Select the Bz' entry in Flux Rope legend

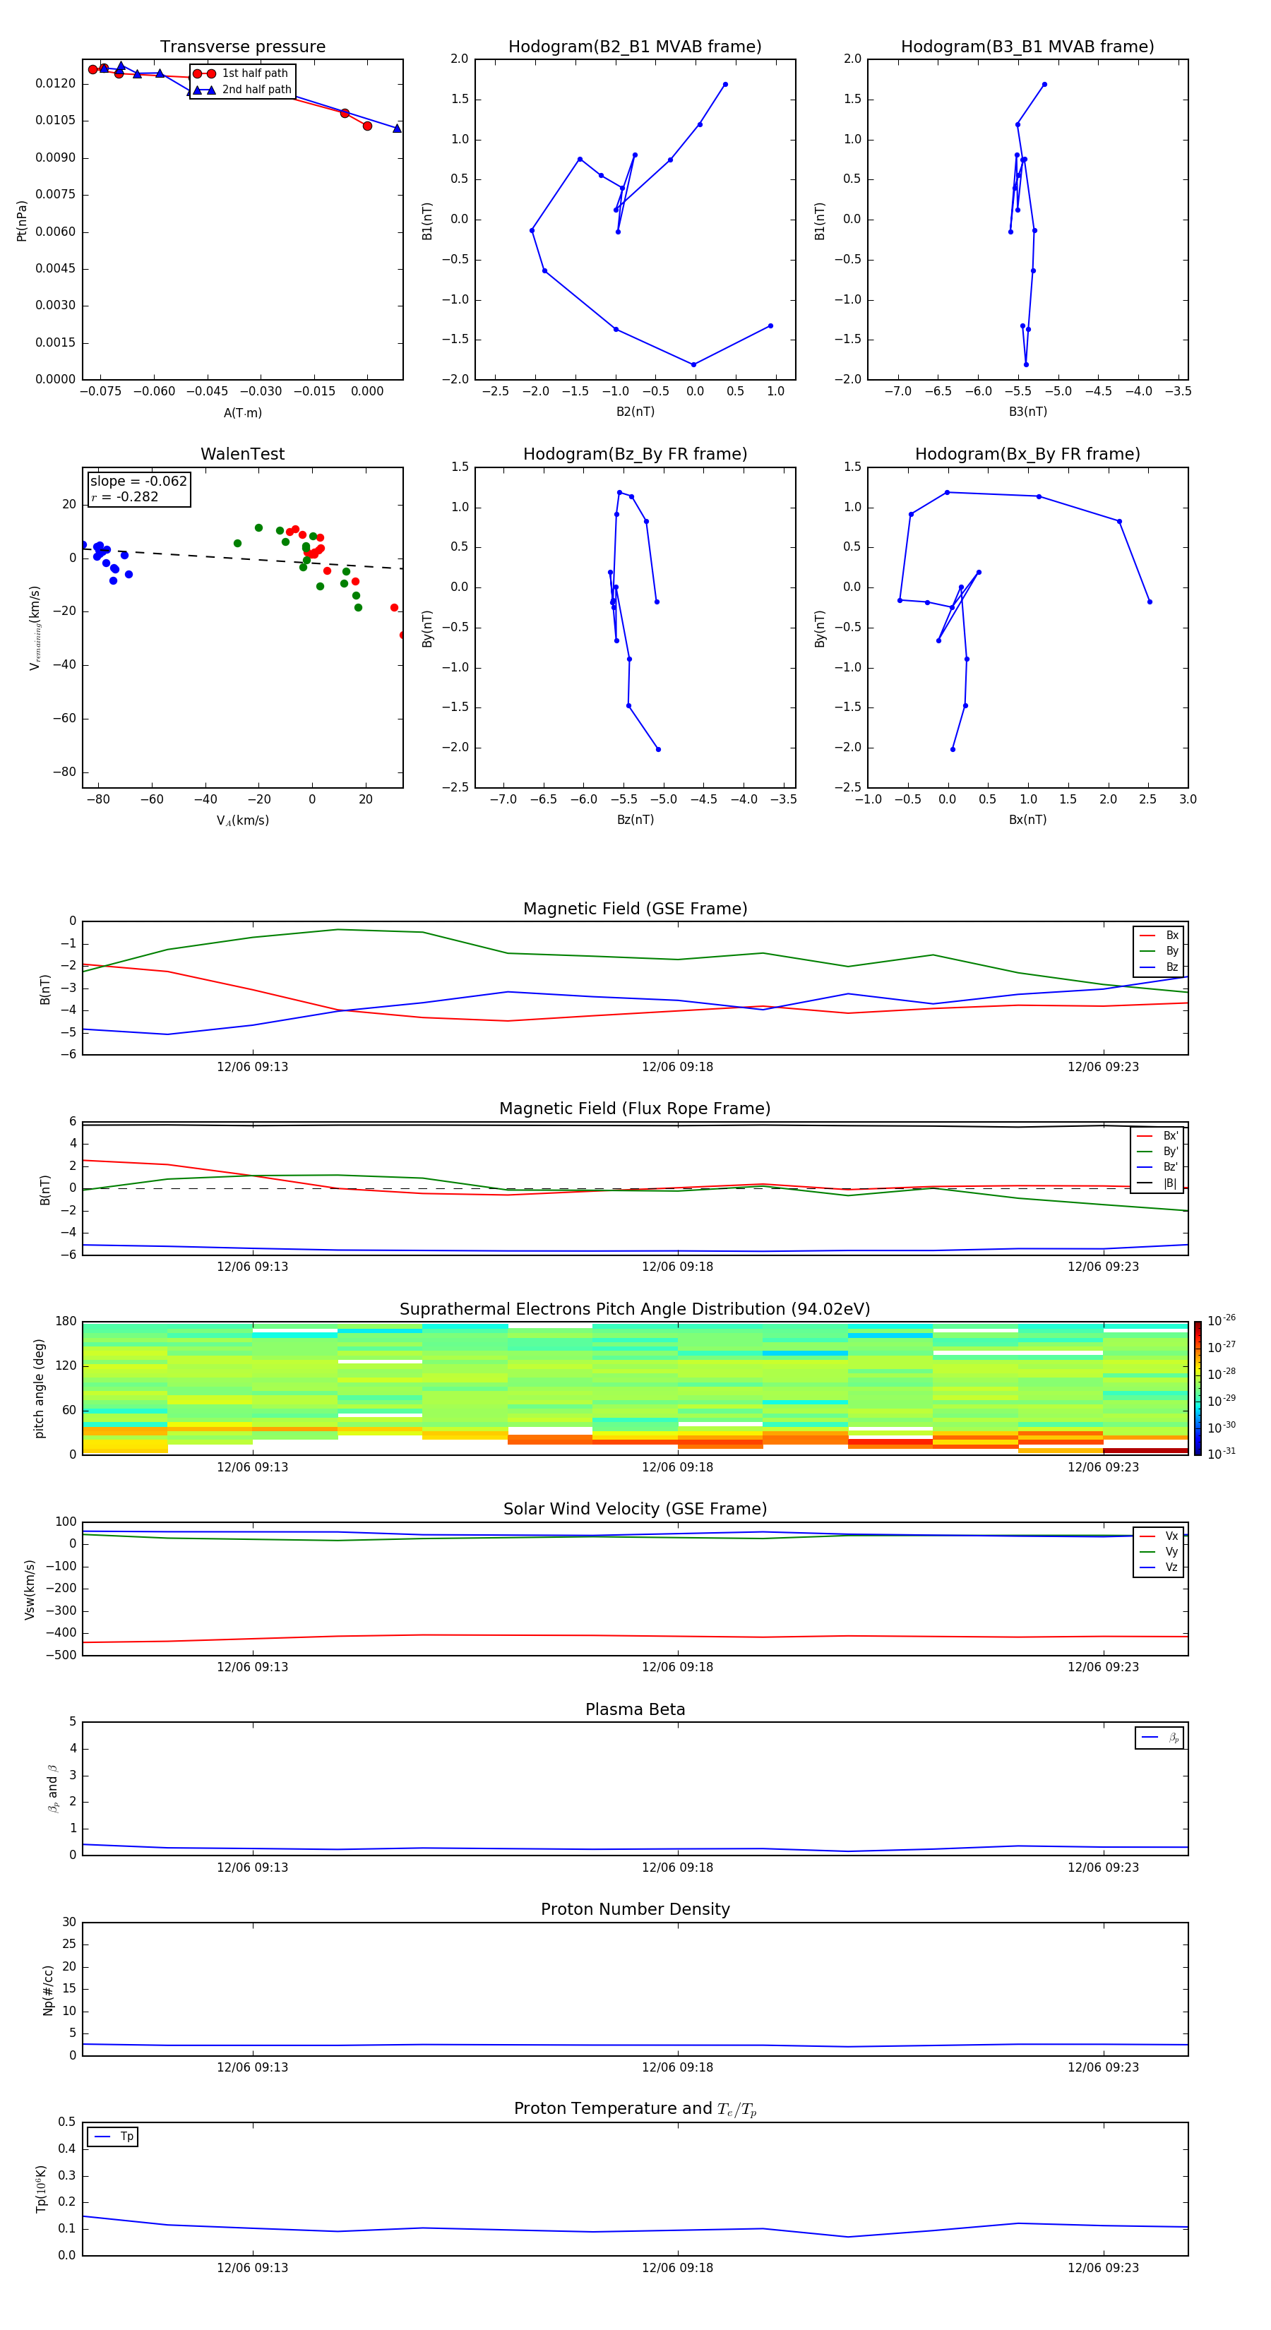(x=1158, y=1168)
